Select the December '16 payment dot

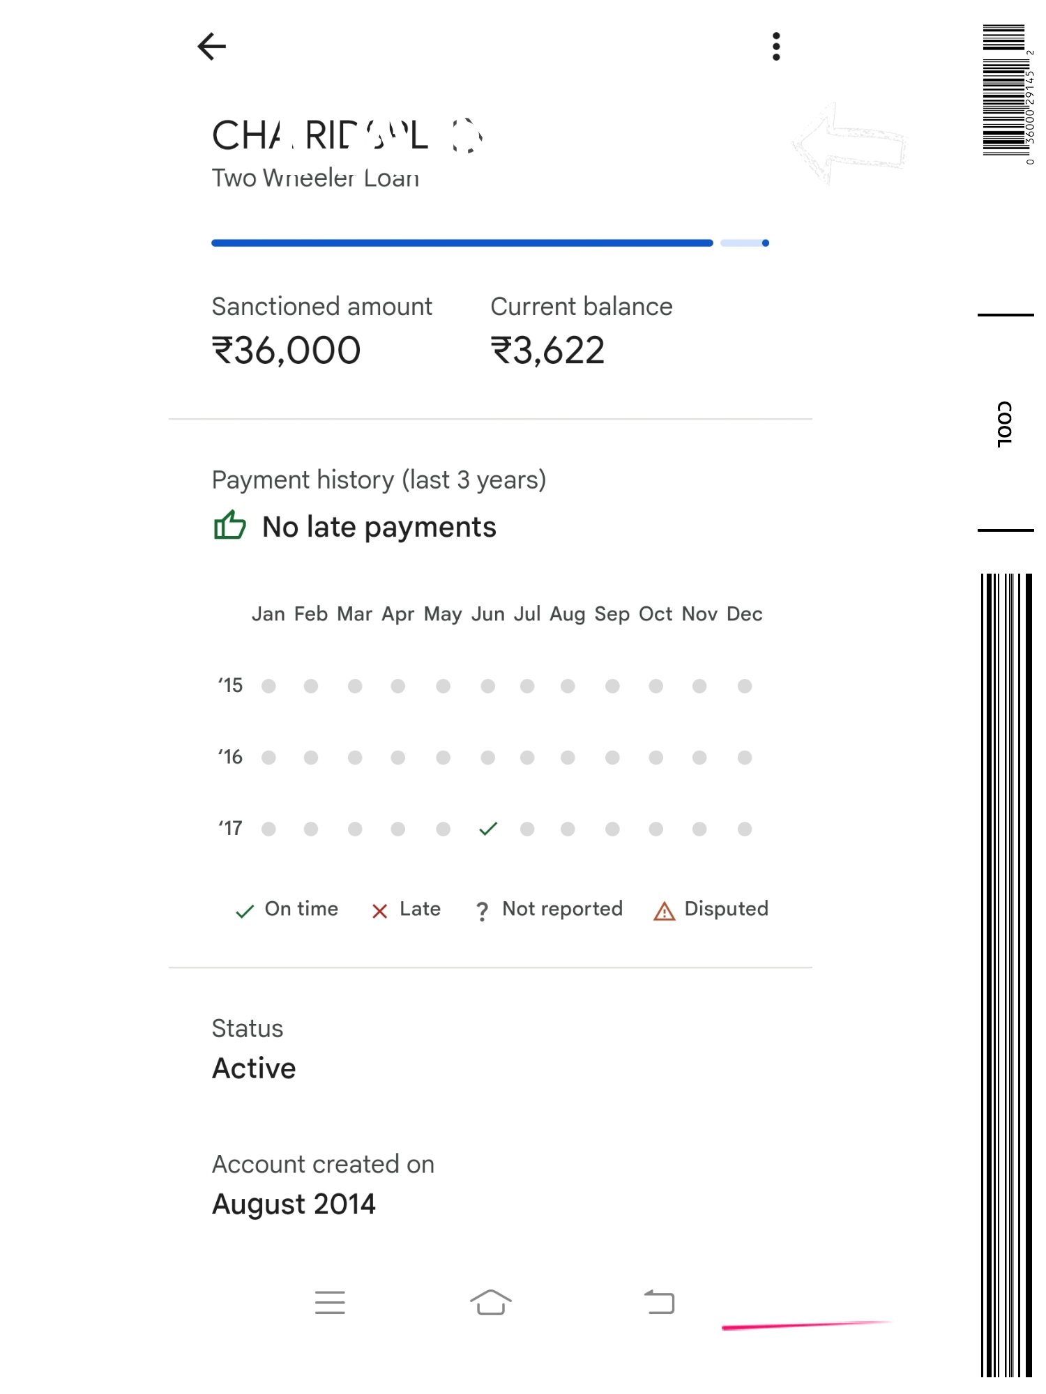745,758
